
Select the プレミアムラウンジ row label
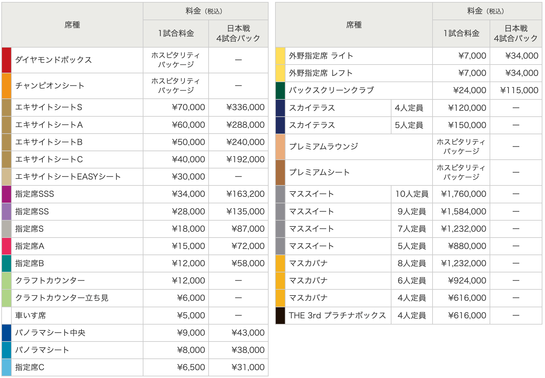[x=323, y=147]
